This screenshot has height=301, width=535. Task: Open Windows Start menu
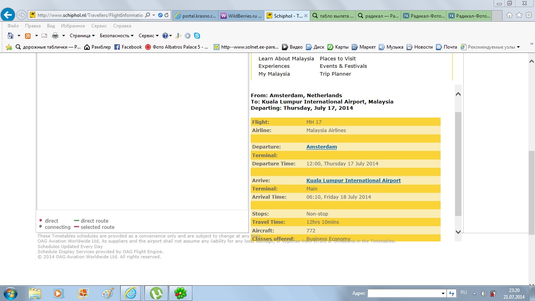point(10,293)
